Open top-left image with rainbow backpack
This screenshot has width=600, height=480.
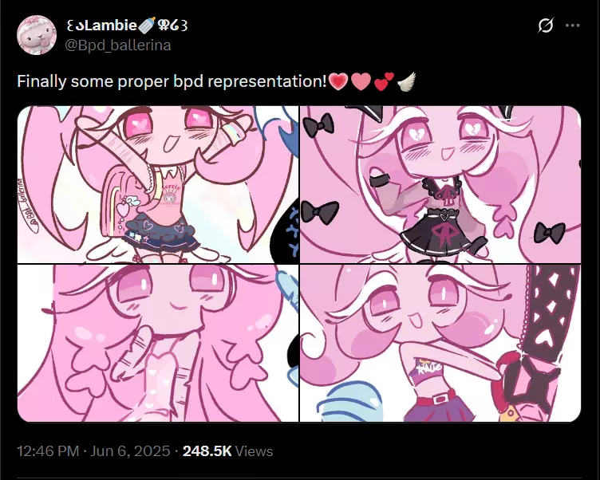pyautogui.click(x=158, y=184)
